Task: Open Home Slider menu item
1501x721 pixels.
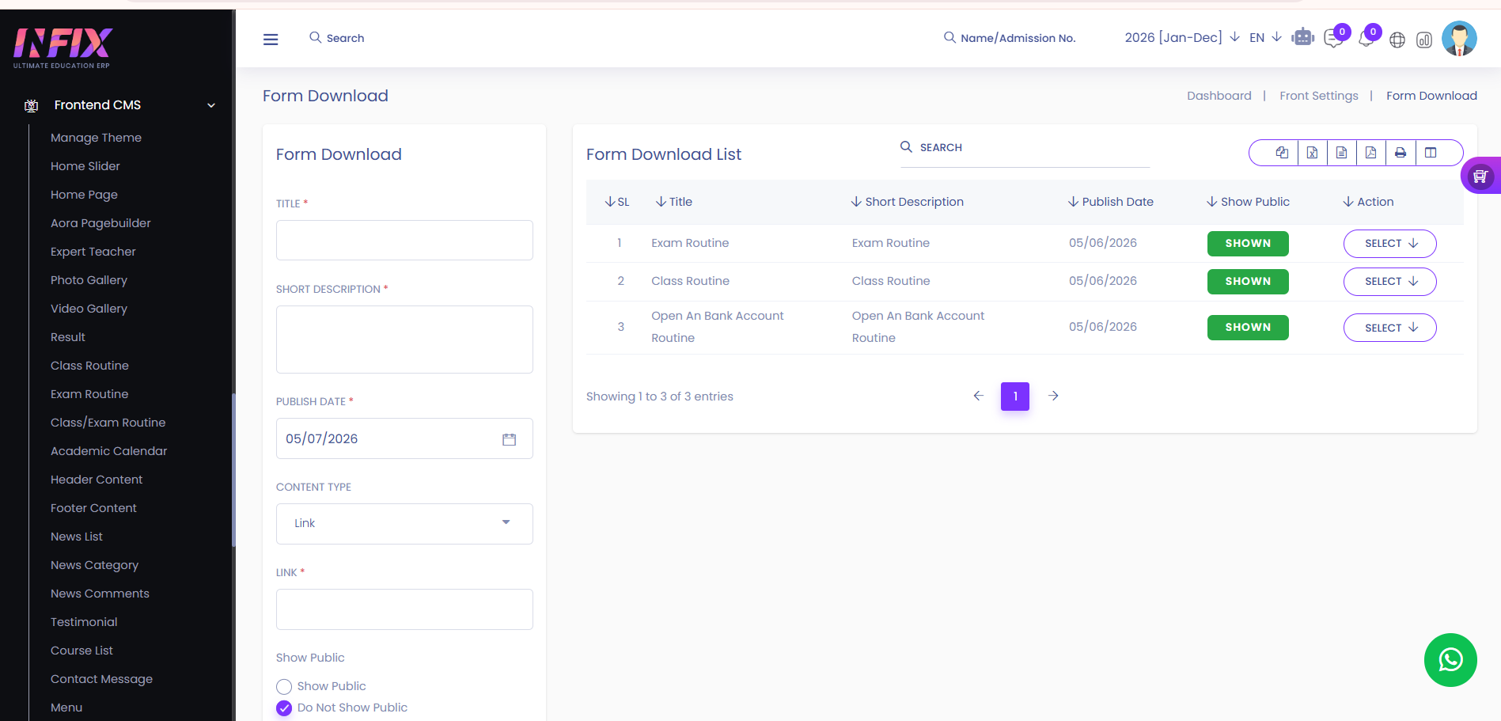Action: coord(85,166)
